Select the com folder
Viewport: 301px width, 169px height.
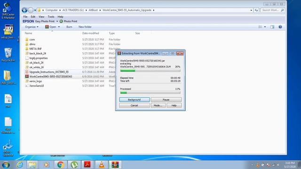click(32, 39)
